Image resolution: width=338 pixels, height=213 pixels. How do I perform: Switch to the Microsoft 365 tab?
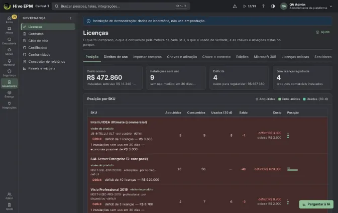click(x=265, y=57)
